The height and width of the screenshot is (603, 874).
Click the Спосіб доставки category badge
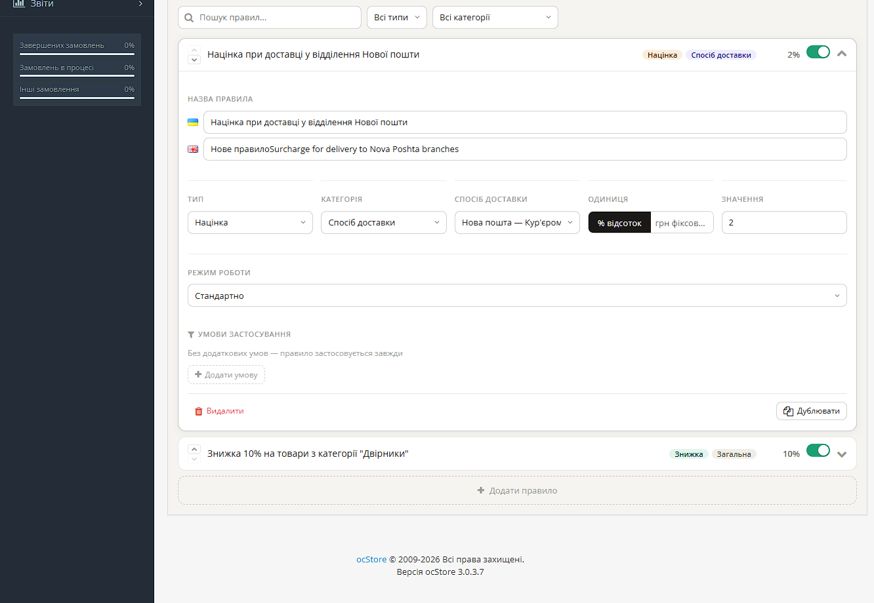coord(721,55)
